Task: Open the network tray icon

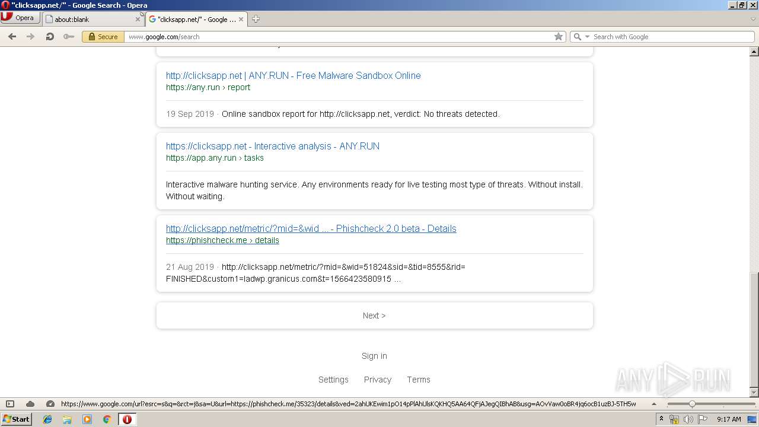Action: [x=674, y=419]
